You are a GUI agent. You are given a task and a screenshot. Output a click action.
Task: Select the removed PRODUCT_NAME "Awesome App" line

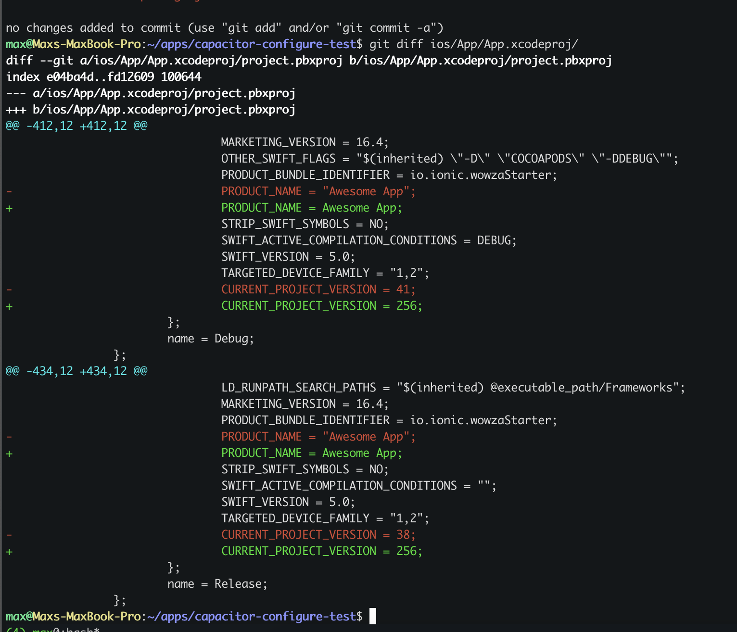click(x=318, y=191)
